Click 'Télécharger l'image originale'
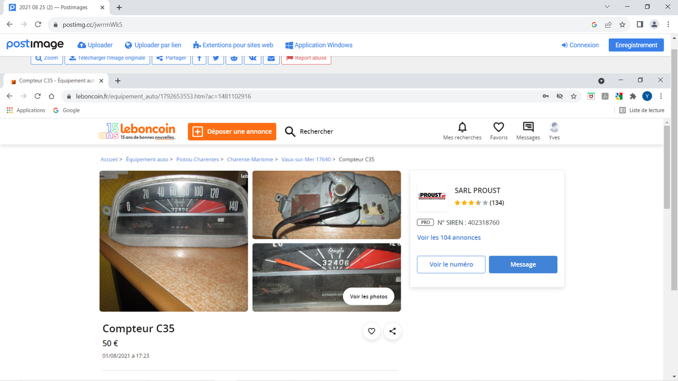 (x=107, y=58)
